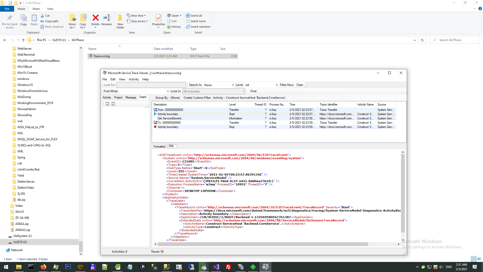The image size is (483, 272).
Task: Click the FileZilla taskbar icon
Action: pos(228,267)
